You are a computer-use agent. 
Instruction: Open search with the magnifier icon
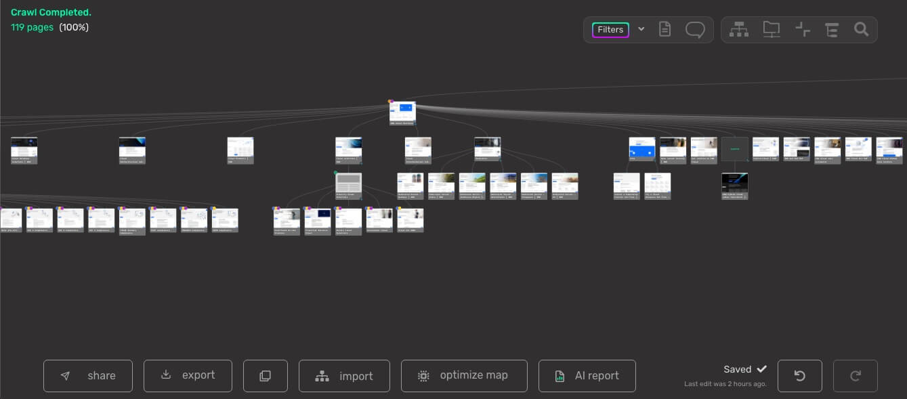pos(861,30)
